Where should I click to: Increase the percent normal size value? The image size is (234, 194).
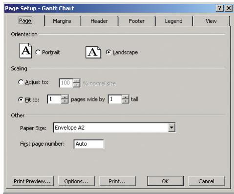(x=76, y=81)
